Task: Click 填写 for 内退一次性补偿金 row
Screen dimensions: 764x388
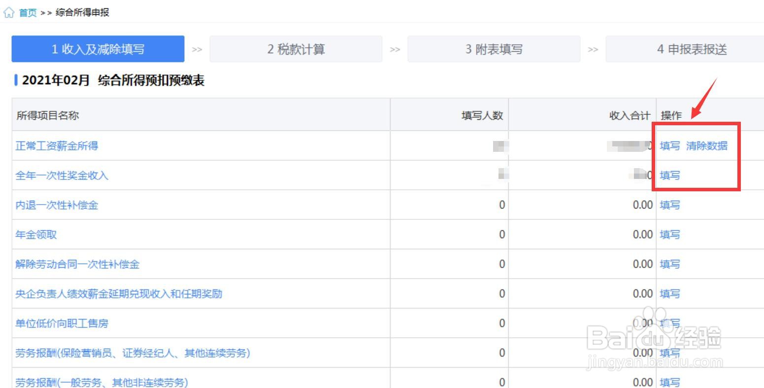Action: (670, 205)
